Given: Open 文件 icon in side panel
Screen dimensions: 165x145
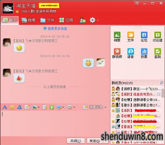Looking at the screenshot, I should [131, 37].
